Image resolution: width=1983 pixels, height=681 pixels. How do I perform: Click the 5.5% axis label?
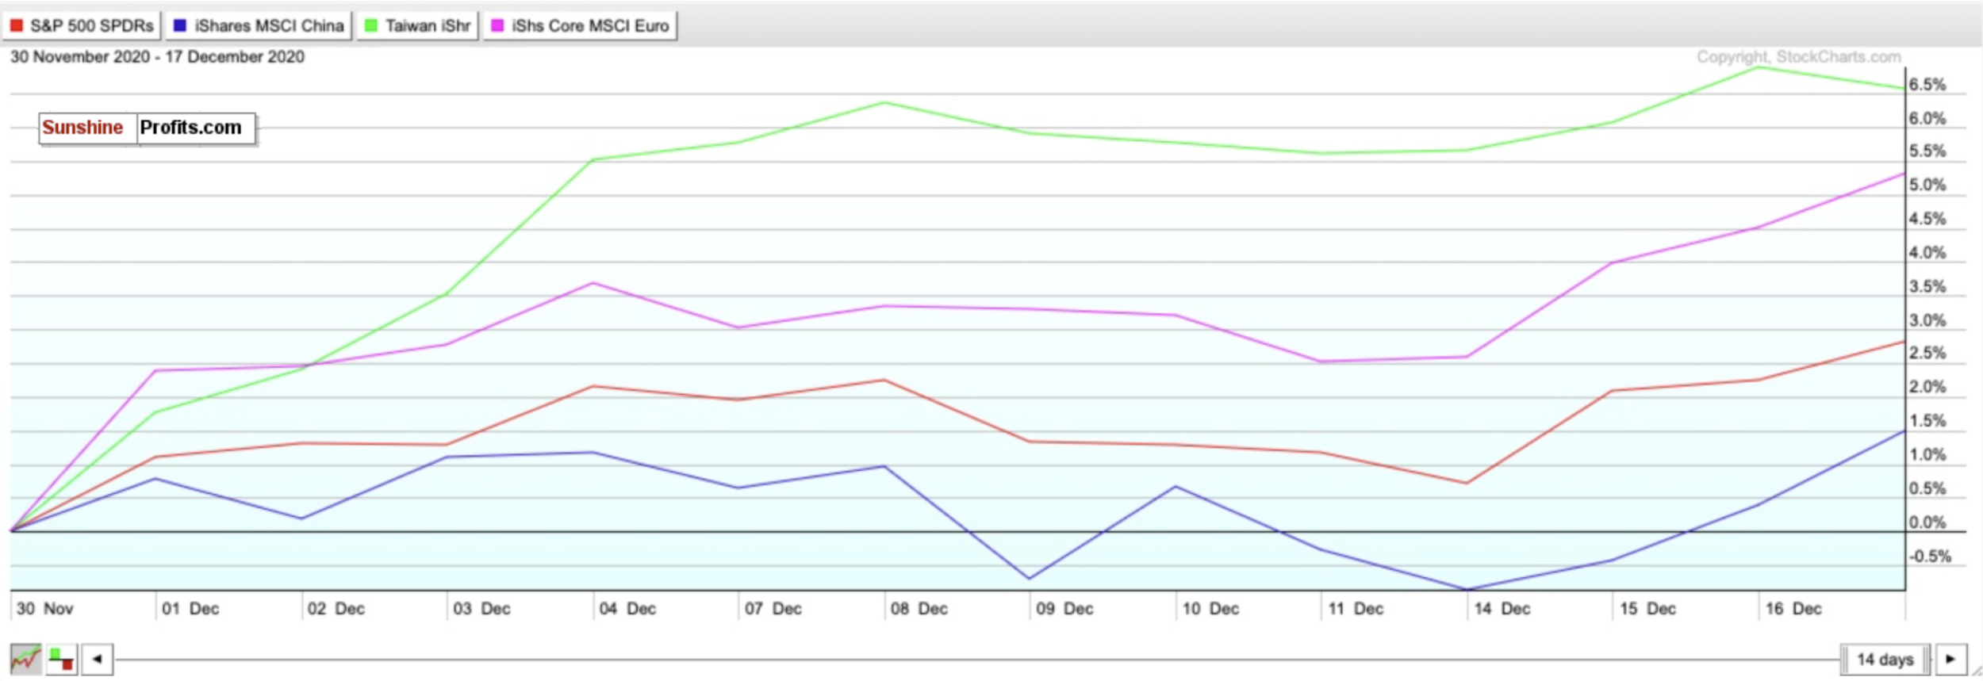click(1927, 151)
